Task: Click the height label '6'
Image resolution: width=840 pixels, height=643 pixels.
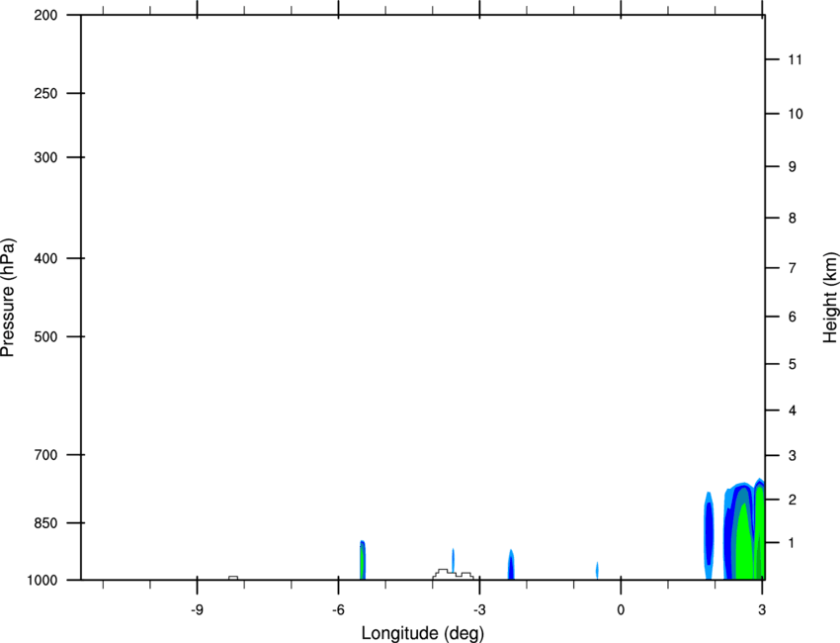Action: (x=793, y=317)
